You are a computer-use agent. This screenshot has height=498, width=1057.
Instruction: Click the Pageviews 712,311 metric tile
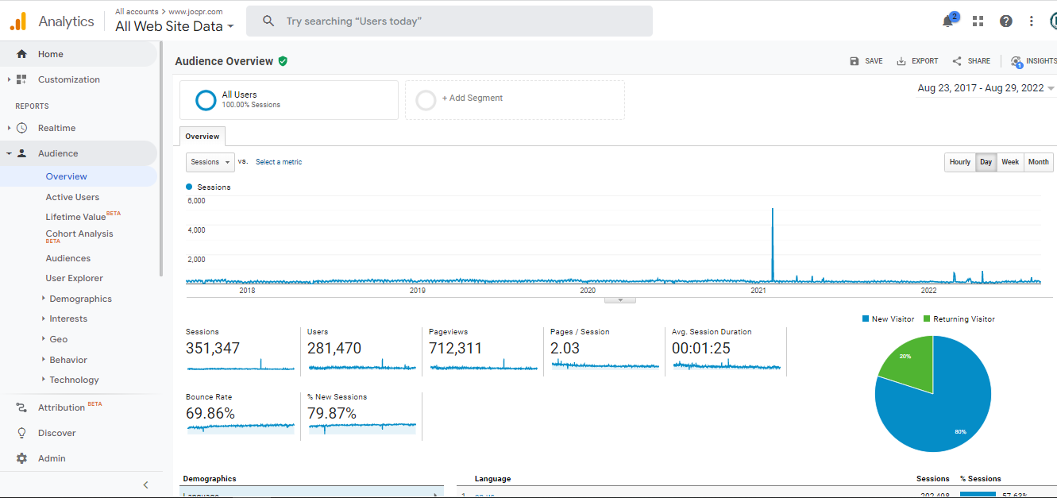[483, 349]
